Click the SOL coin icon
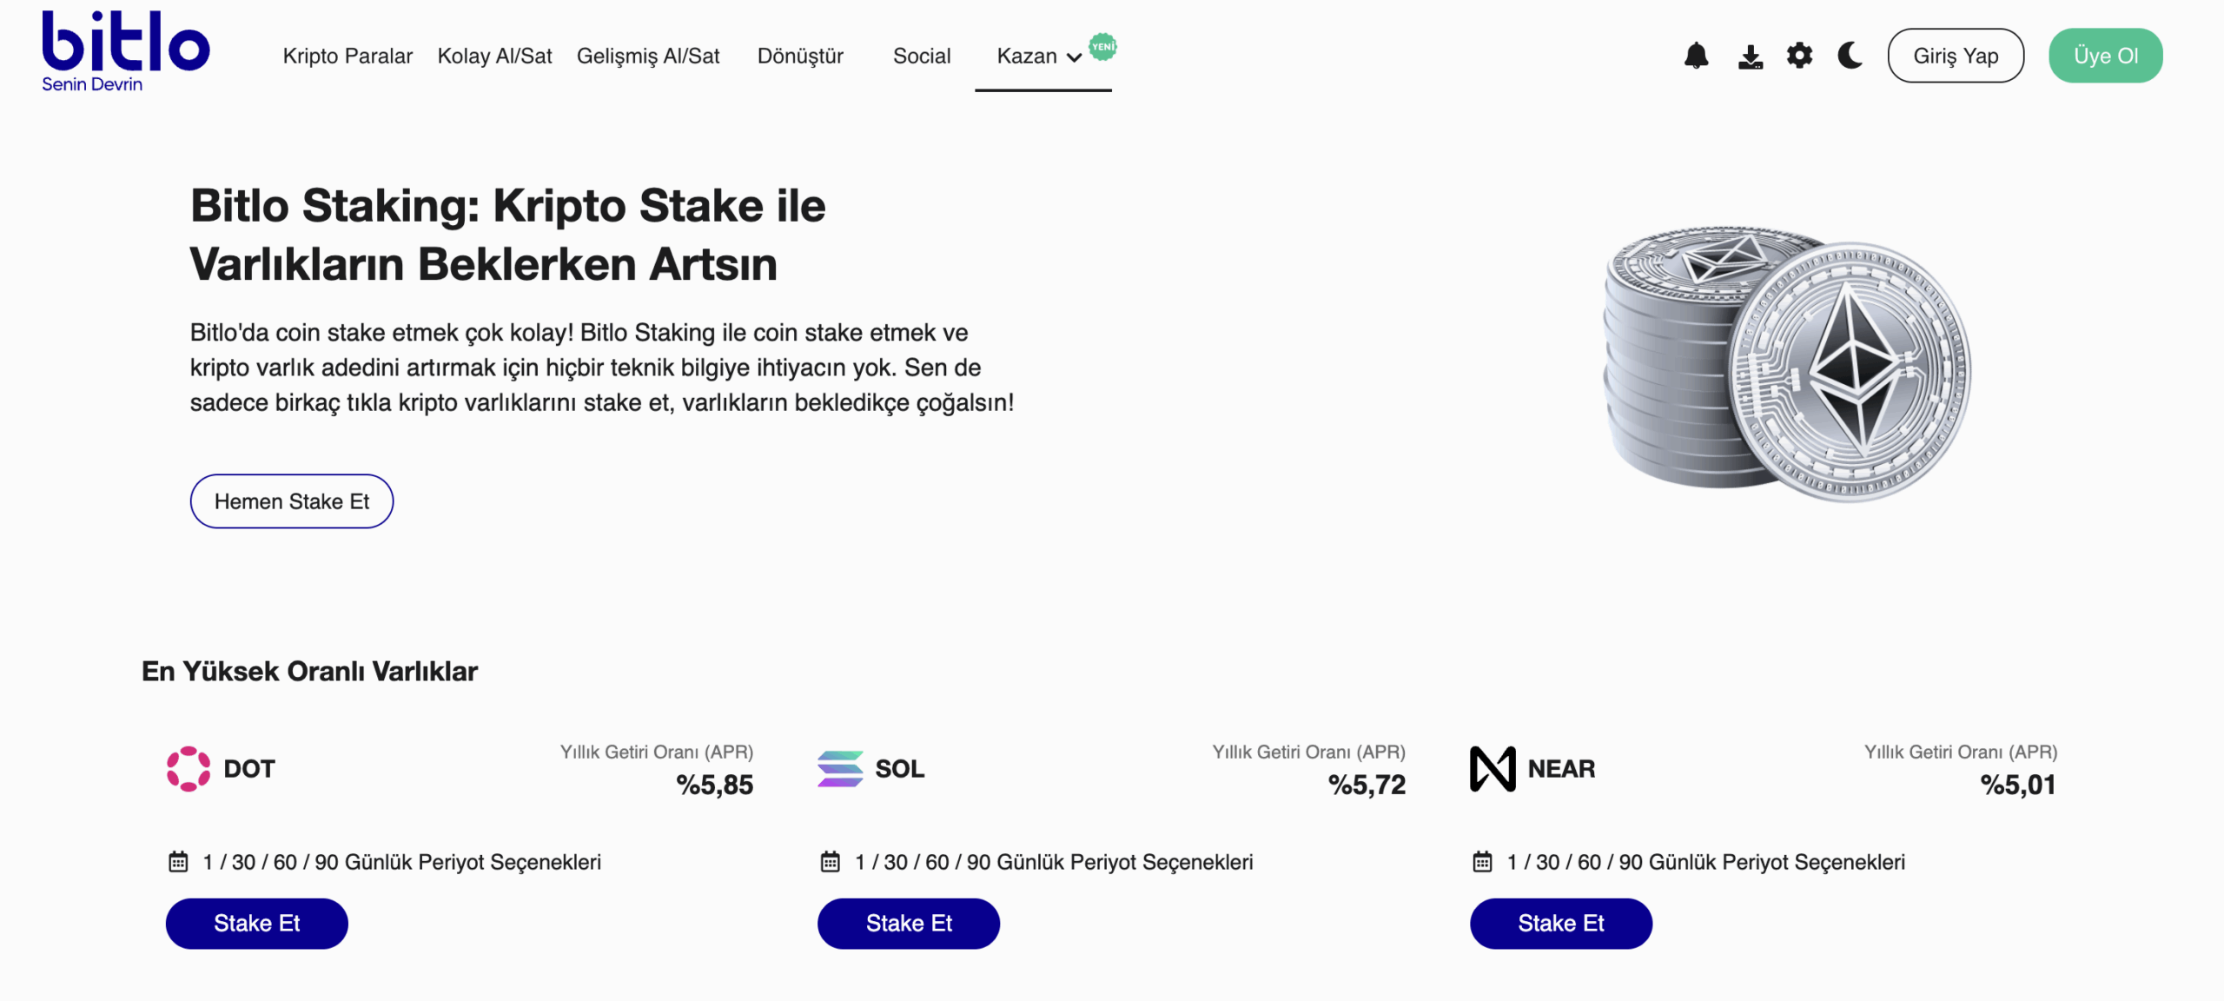 point(839,769)
